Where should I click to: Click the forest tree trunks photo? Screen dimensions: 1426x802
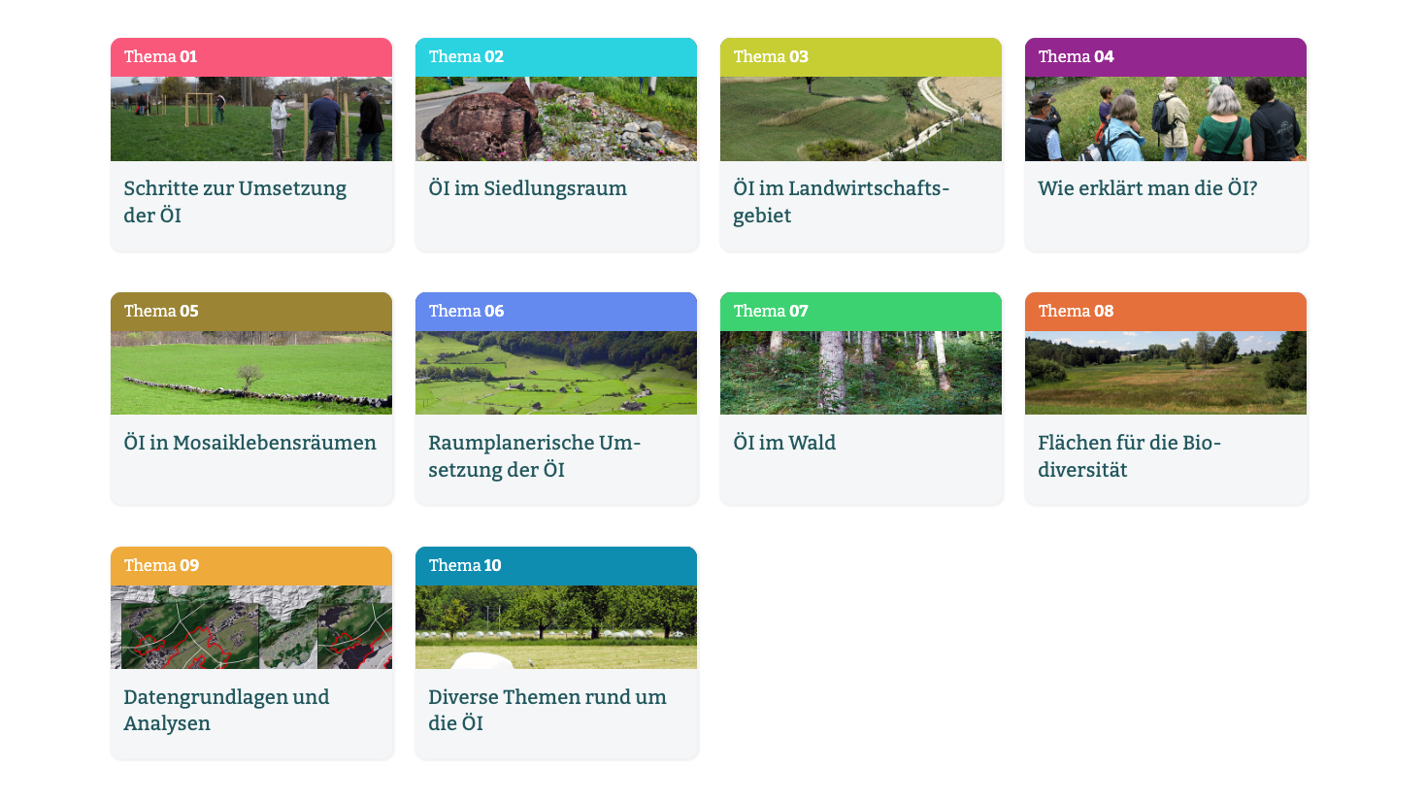861,373
